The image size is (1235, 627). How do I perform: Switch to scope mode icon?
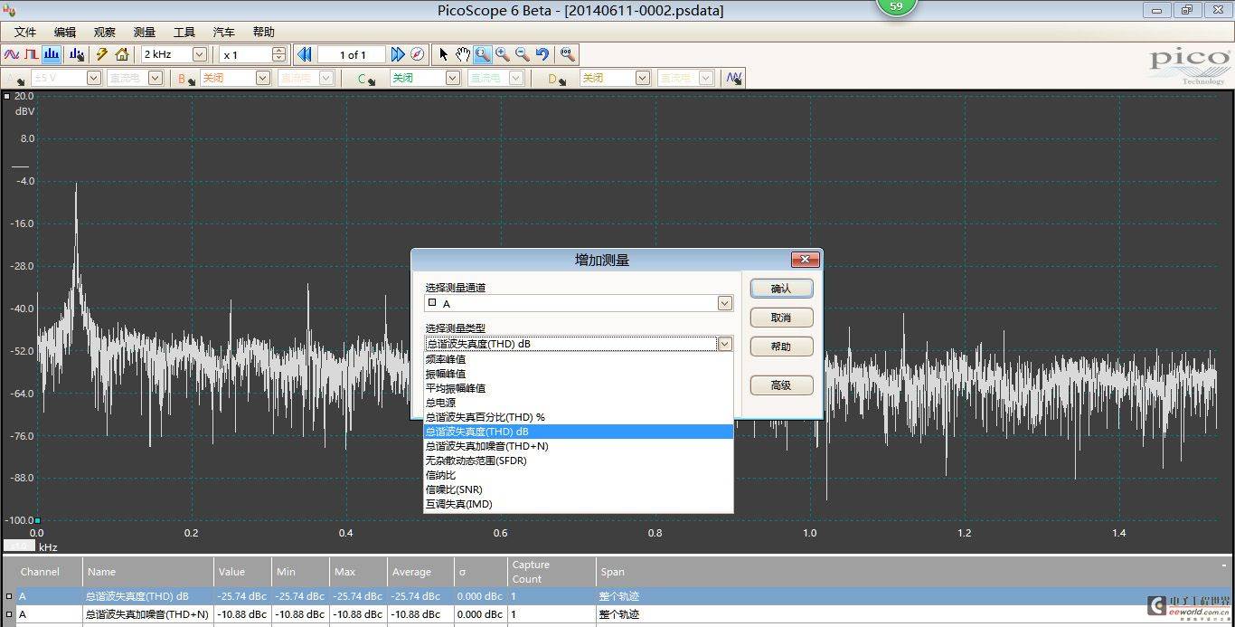12,54
